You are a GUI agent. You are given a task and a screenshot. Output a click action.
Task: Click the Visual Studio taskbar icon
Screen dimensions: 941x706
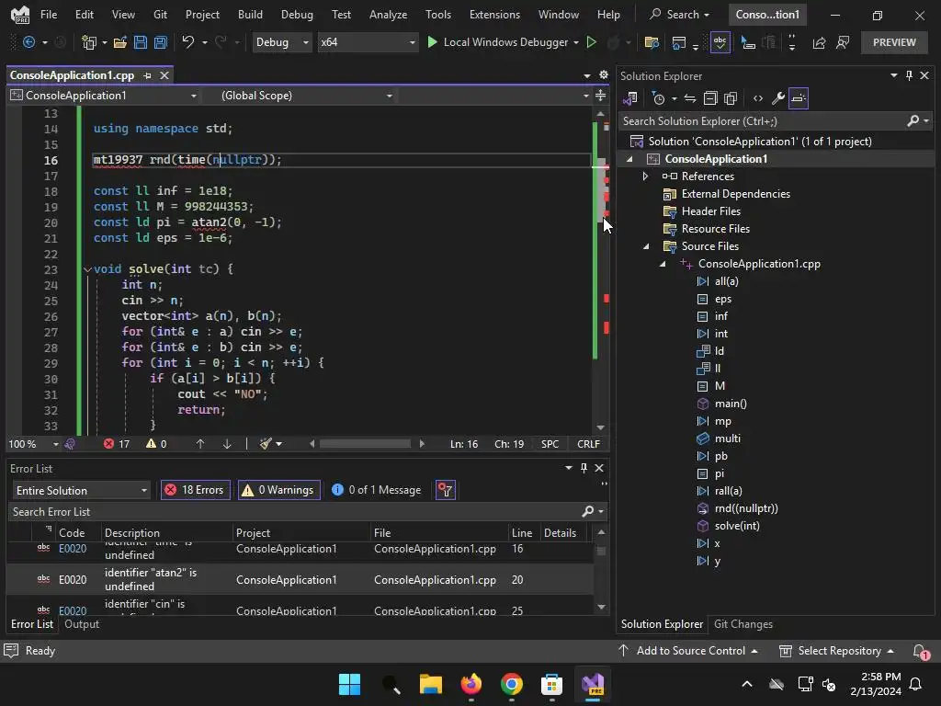(593, 684)
